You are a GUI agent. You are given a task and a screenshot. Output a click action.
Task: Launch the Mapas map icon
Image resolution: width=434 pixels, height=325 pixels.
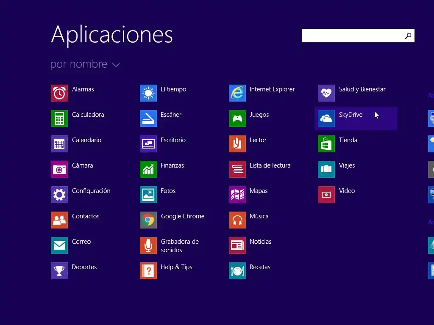pyautogui.click(x=237, y=195)
